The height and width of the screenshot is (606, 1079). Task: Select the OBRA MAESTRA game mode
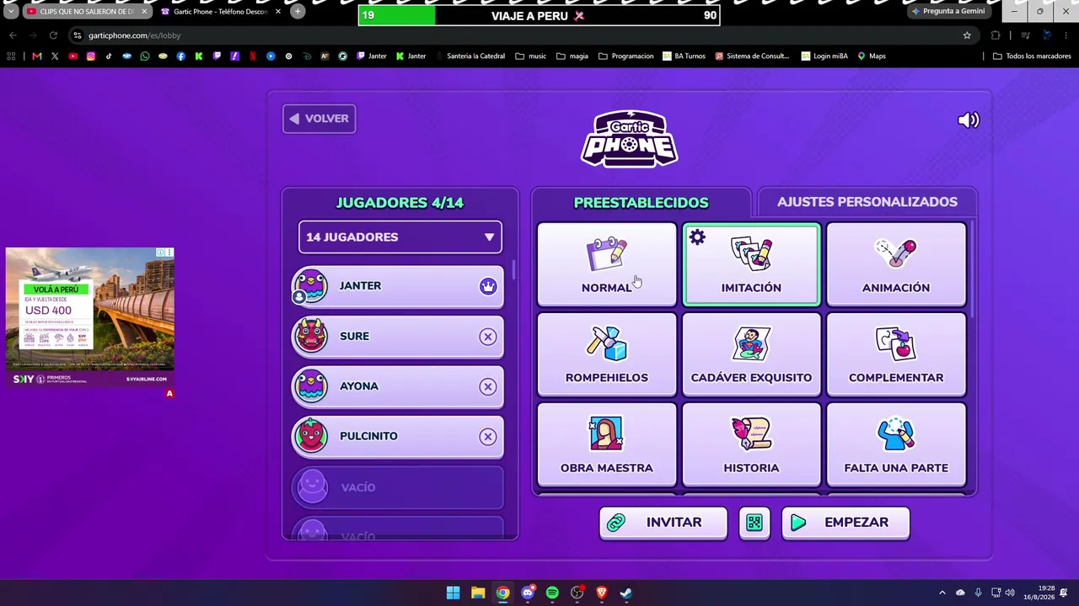607,444
